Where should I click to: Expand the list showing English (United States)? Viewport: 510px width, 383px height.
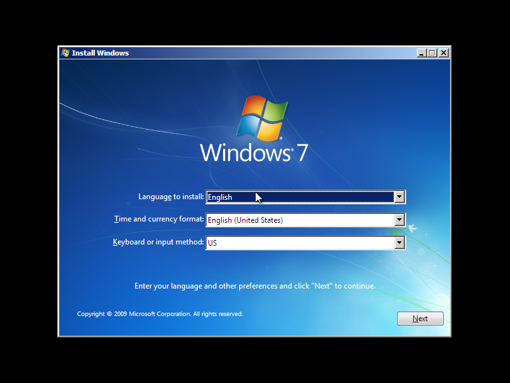[x=400, y=220]
